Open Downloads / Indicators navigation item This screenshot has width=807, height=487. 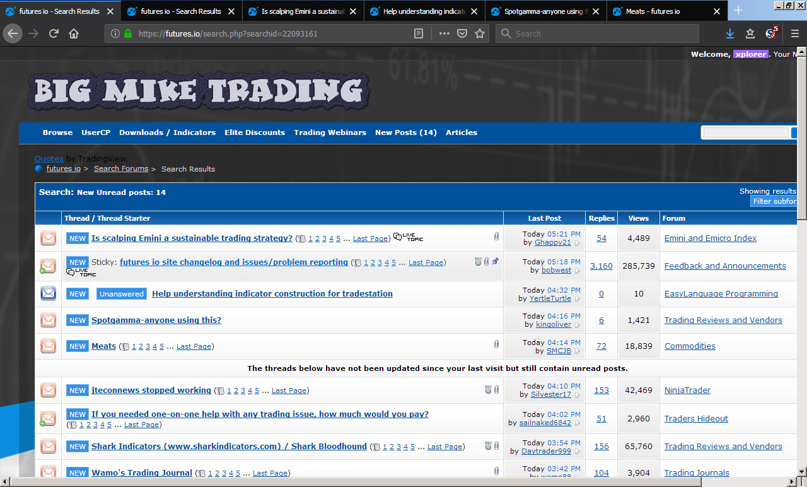[x=167, y=132]
